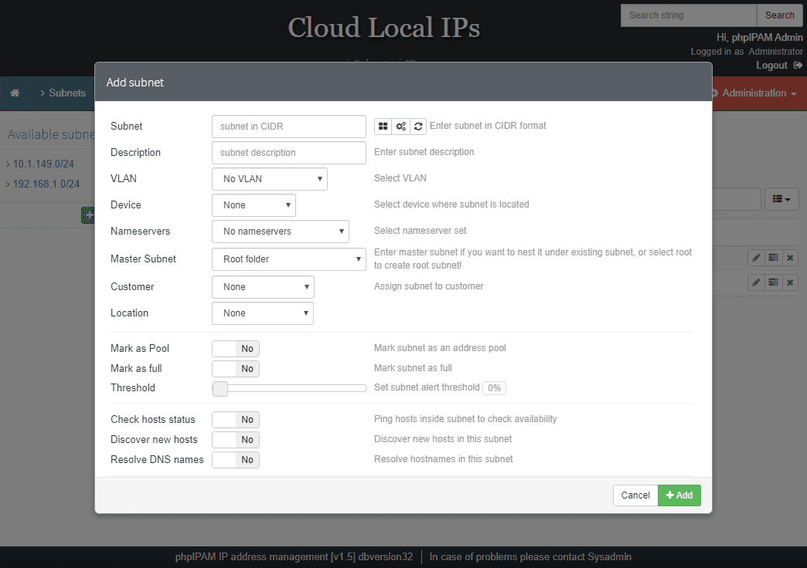Click the gears icon next to subnet field
807x568 pixels.
click(400, 126)
